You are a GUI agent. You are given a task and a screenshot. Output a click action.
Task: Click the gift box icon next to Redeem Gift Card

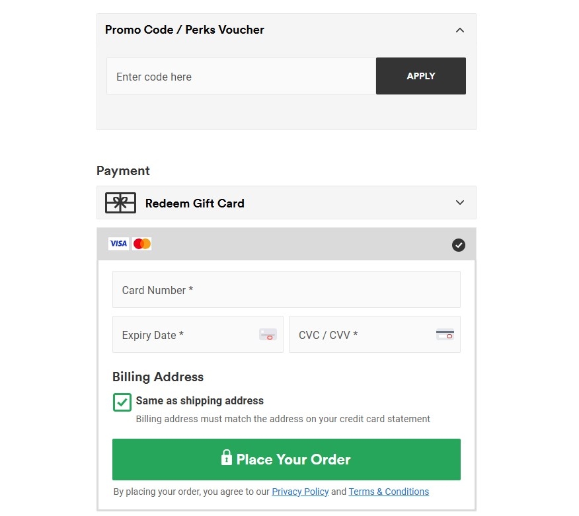[x=120, y=202]
